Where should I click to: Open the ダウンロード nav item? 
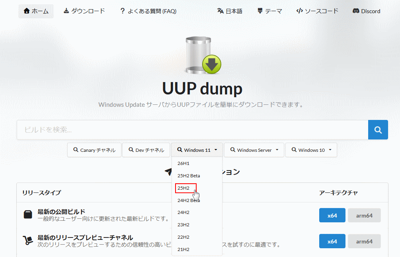84,11
